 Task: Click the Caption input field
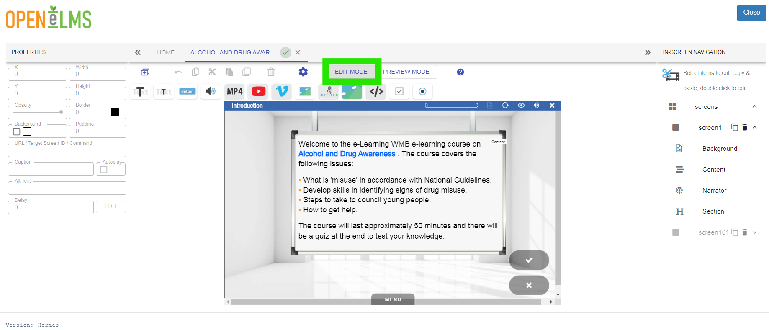(x=51, y=169)
